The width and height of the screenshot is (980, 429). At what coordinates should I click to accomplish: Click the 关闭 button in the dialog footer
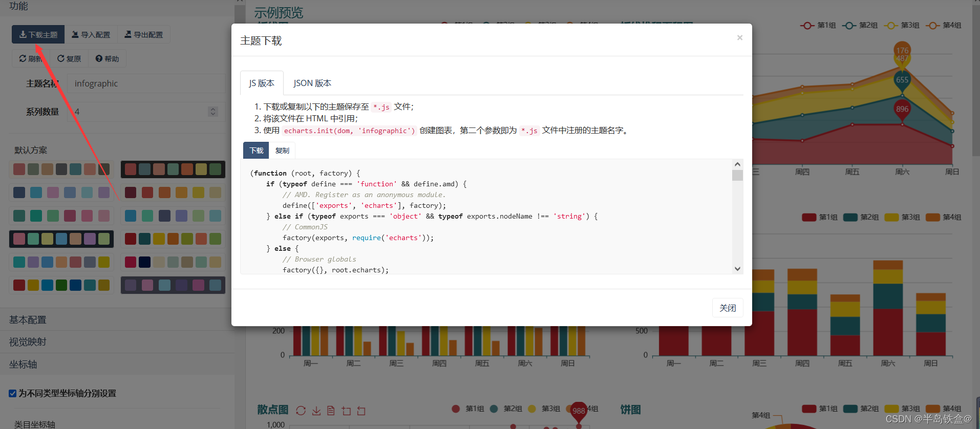[x=728, y=308]
